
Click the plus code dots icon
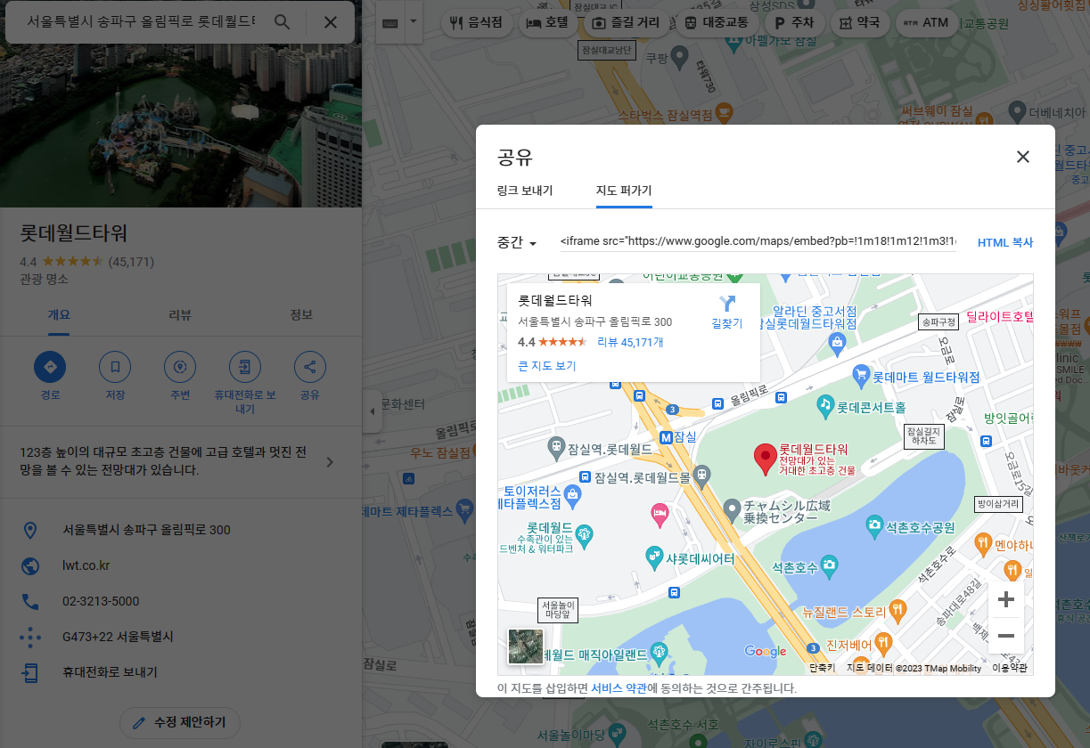(30, 637)
